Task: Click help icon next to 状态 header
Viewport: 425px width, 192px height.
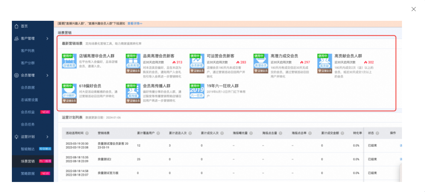Action: (377, 133)
